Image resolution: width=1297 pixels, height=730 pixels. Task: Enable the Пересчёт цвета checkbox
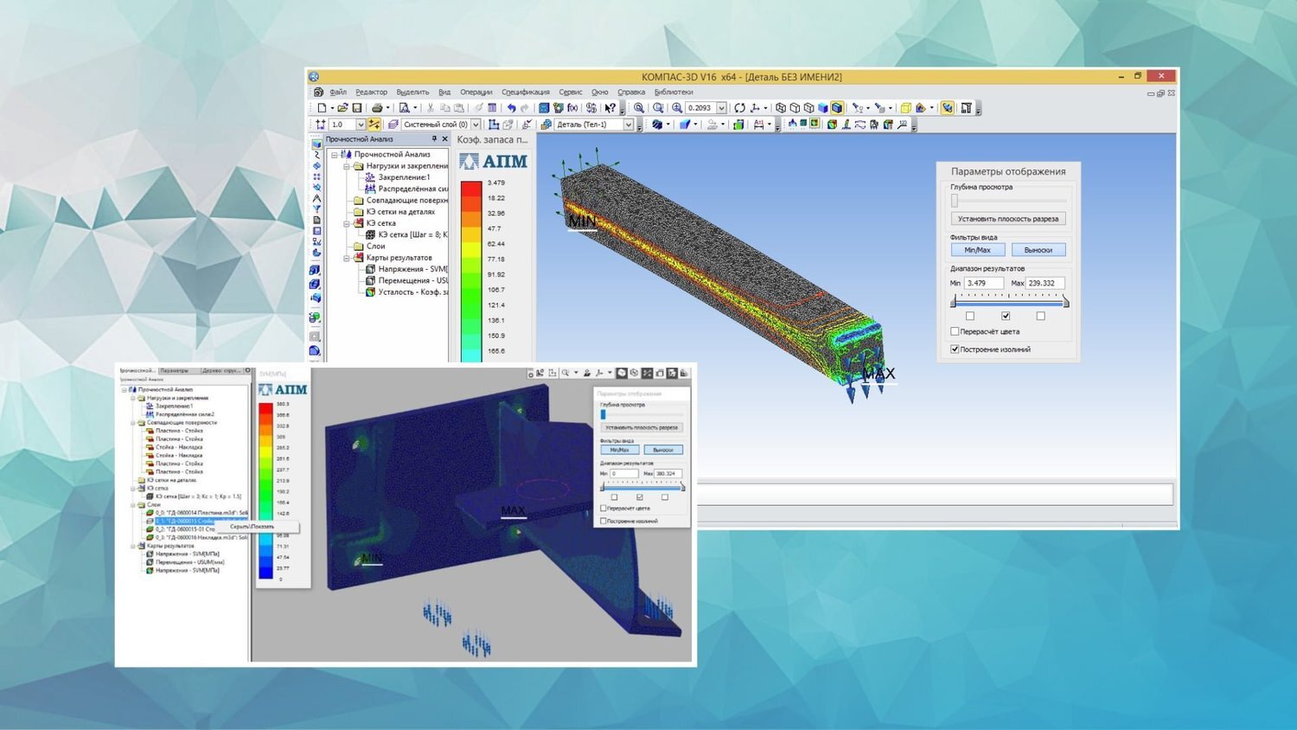tap(955, 331)
